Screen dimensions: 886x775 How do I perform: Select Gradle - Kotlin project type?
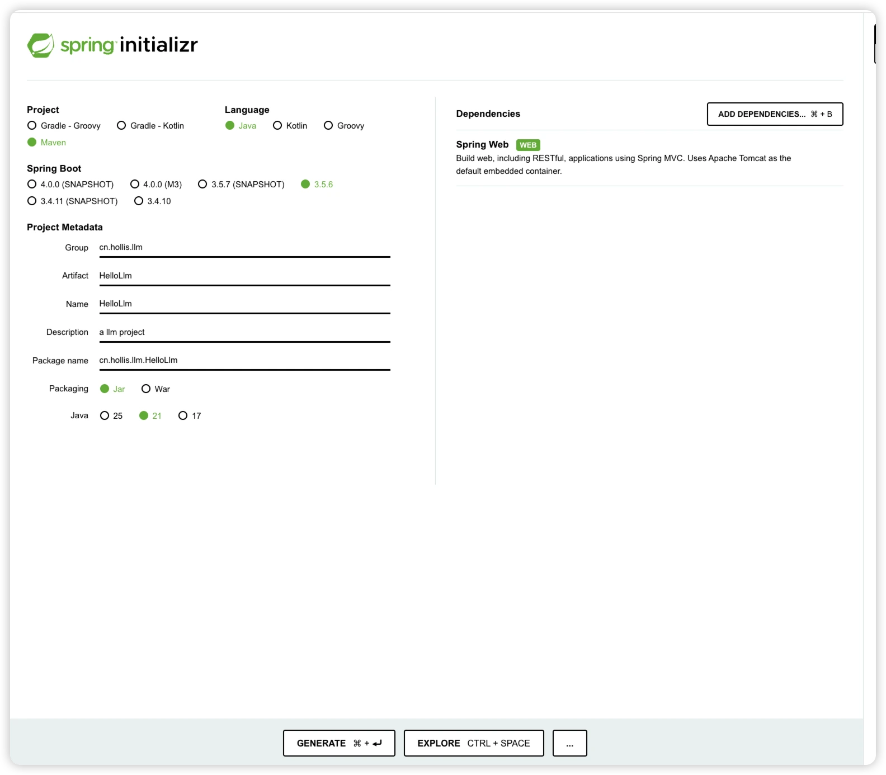tap(150, 126)
